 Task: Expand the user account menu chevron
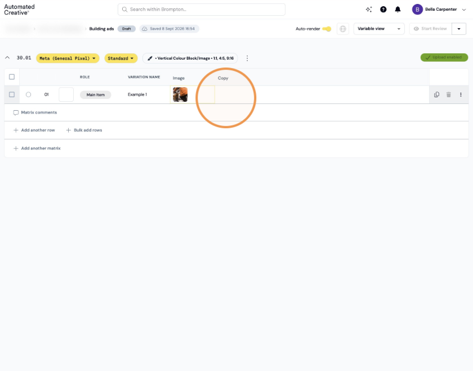tap(464, 10)
